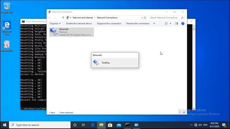
Task: Minimize the Network Connections window
Action: click(166, 12)
